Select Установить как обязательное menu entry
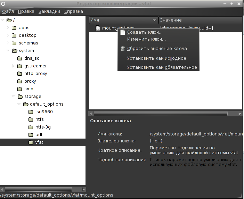244x199 pixels. pos(158,67)
